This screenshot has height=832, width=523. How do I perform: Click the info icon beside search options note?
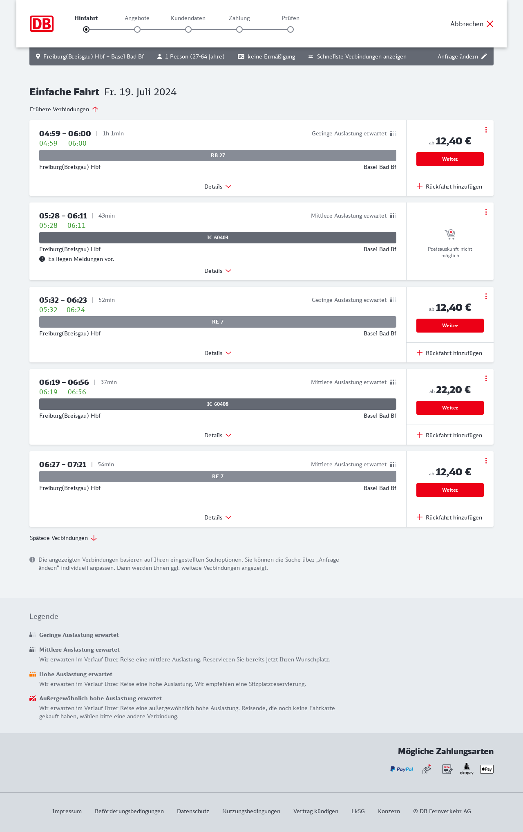pyautogui.click(x=32, y=560)
